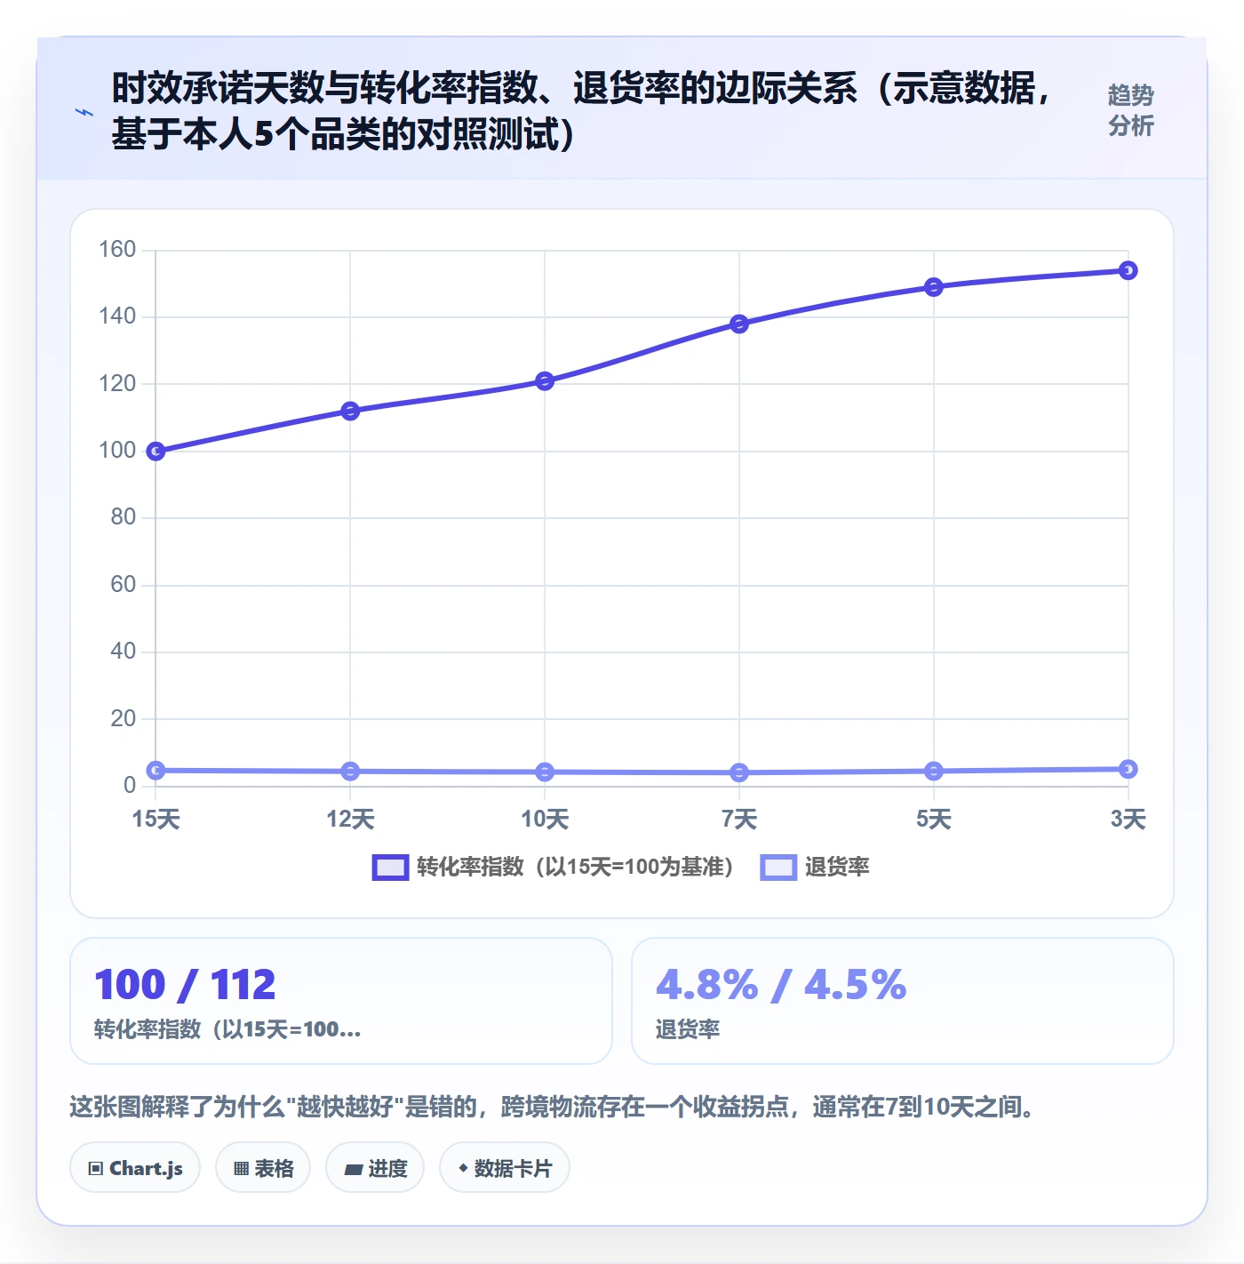Screen dimensions: 1244x1264
Task: Click the 进度 tag chip
Action: [375, 1168]
